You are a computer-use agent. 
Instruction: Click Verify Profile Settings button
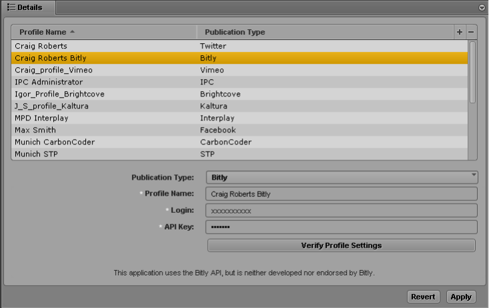point(341,245)
